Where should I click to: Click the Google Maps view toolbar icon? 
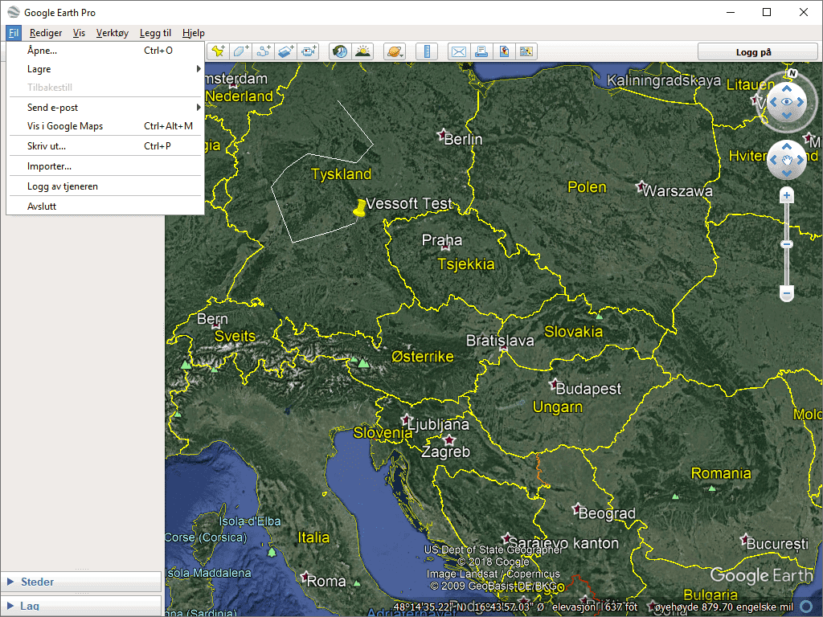click(526, 51)
